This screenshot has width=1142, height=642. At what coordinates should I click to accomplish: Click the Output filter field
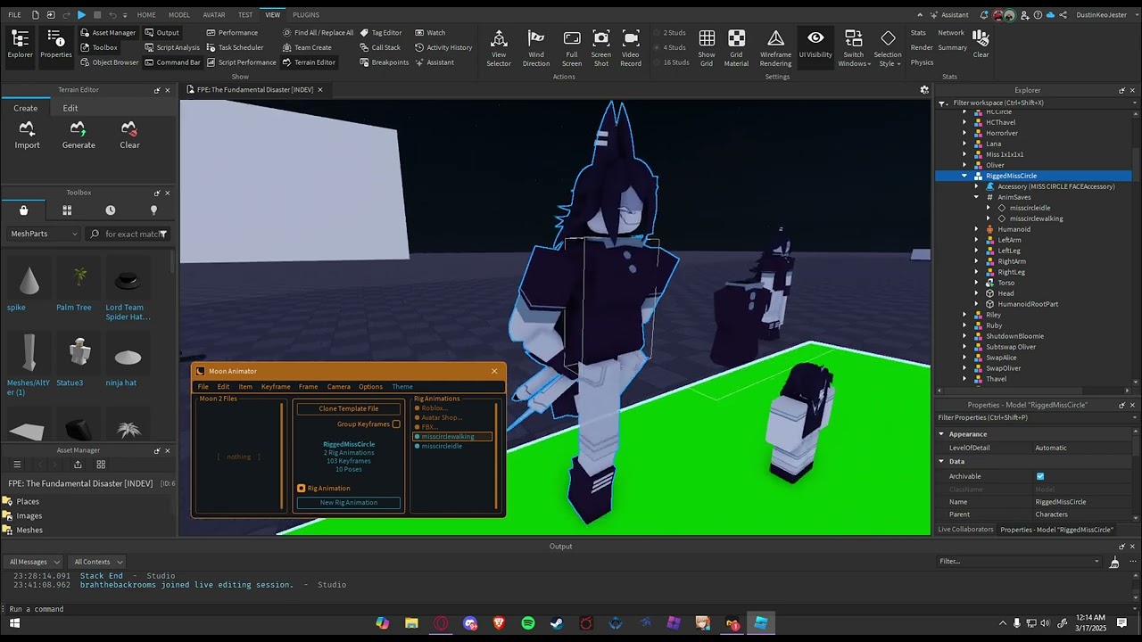click(x=1019, y=562)
